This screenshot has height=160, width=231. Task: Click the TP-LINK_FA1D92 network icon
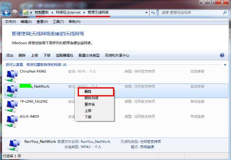coord(12,106)
